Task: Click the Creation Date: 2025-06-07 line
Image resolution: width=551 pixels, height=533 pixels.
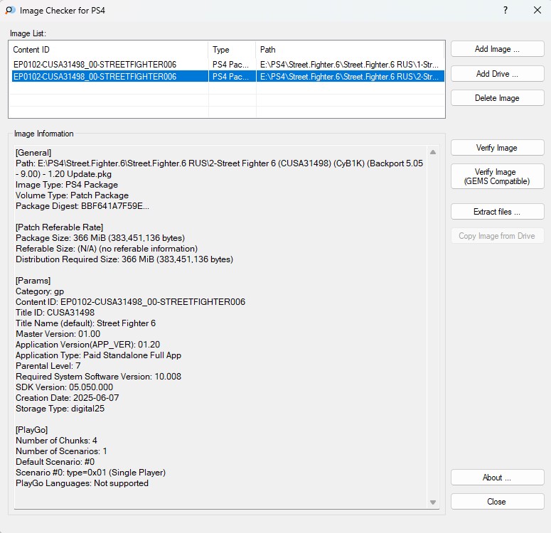Action: point(68,398)
